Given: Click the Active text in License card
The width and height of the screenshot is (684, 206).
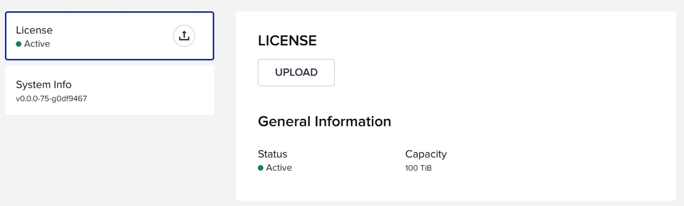Looking at the screenshot, I should [x=37, y=44].
